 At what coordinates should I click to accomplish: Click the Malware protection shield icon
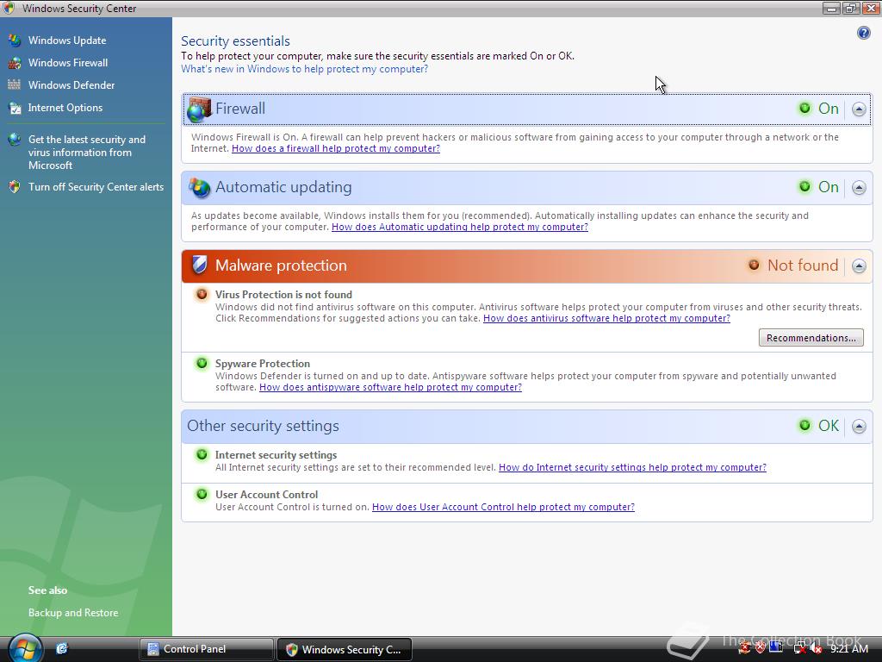[199, 265]
